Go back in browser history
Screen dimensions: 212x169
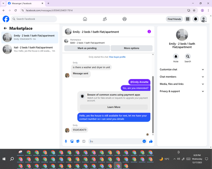tap(4, 10)
